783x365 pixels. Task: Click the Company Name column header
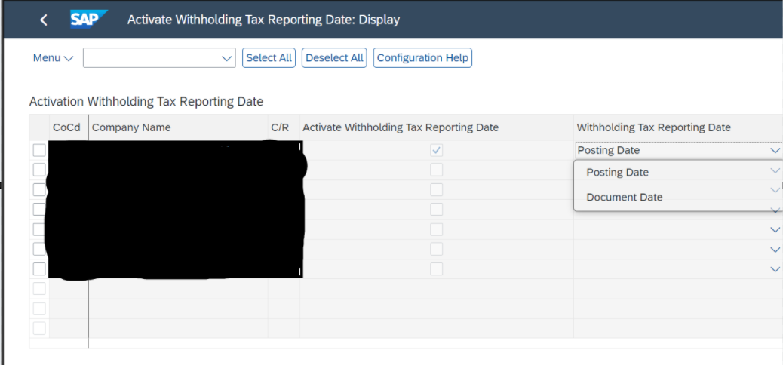178,127
